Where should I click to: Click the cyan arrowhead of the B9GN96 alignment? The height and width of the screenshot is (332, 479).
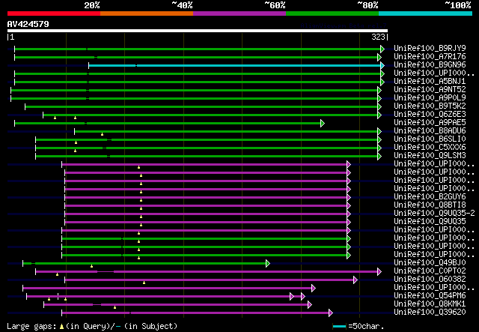click(382, 65)
